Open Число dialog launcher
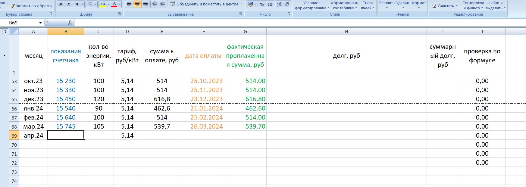 pyautogui.click(x=289, y=14)
